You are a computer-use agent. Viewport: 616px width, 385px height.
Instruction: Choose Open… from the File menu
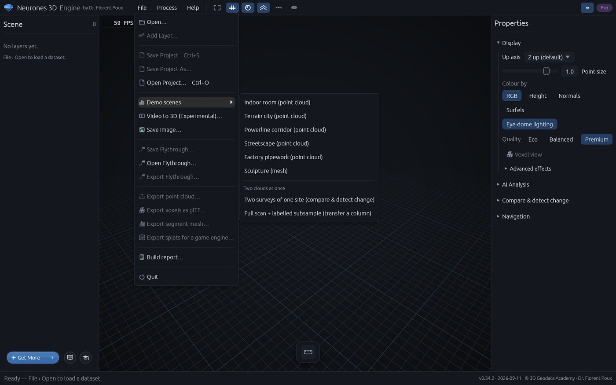pyautogui.click(x=186, y=22)
